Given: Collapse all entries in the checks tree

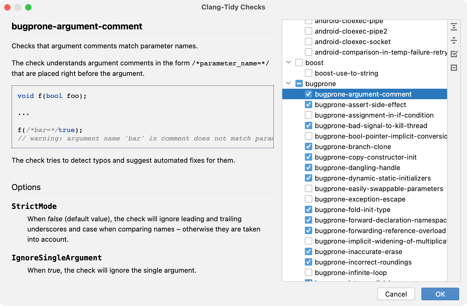Looking at the screenshot, I should coord(454,40).
